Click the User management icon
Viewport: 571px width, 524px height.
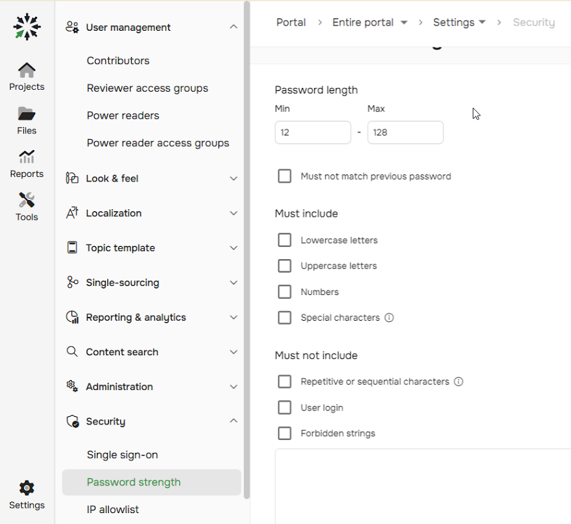[x=72, y=27]
